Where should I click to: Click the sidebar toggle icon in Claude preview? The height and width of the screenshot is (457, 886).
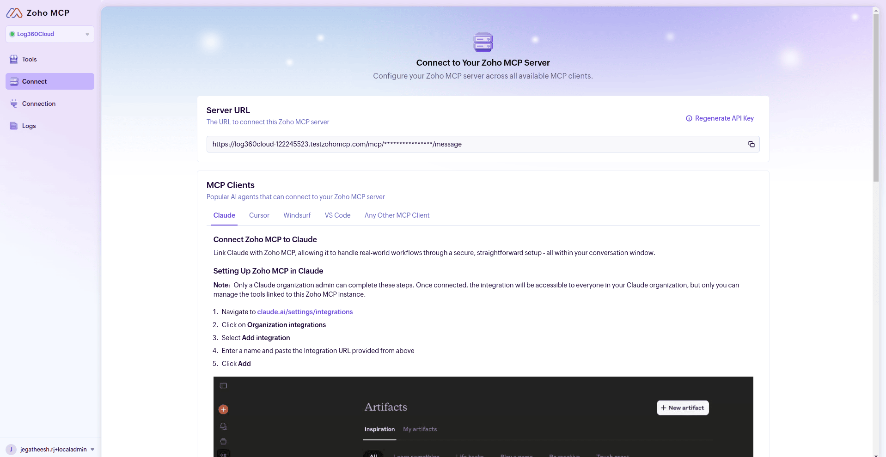(223, 386)
